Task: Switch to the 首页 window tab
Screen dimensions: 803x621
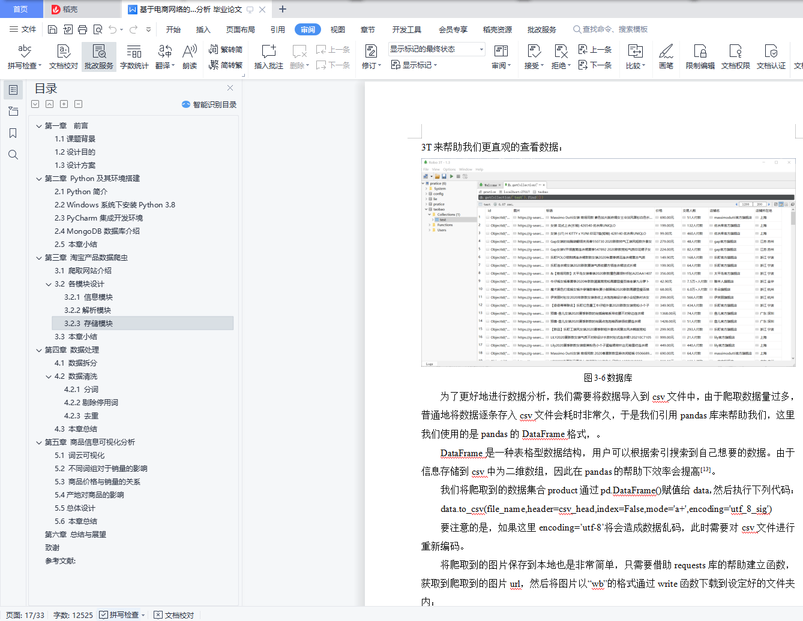Action: click(x=21, y=9)
